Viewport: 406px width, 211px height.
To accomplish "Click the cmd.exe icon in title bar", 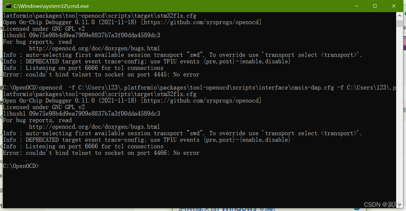I will pos(8,6).
